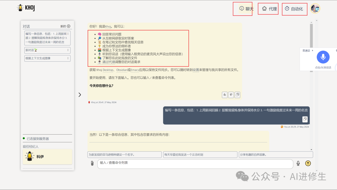Select the thumbs up icon on Khoj's message
The height and width of the screenshot is (190, 337).
(224, 95)
